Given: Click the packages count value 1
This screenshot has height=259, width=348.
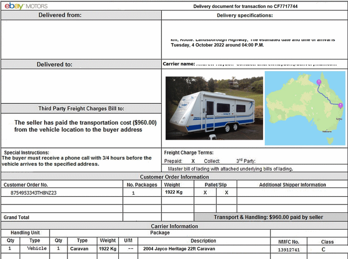Looking at the screenshot, I should click(133, 193).
